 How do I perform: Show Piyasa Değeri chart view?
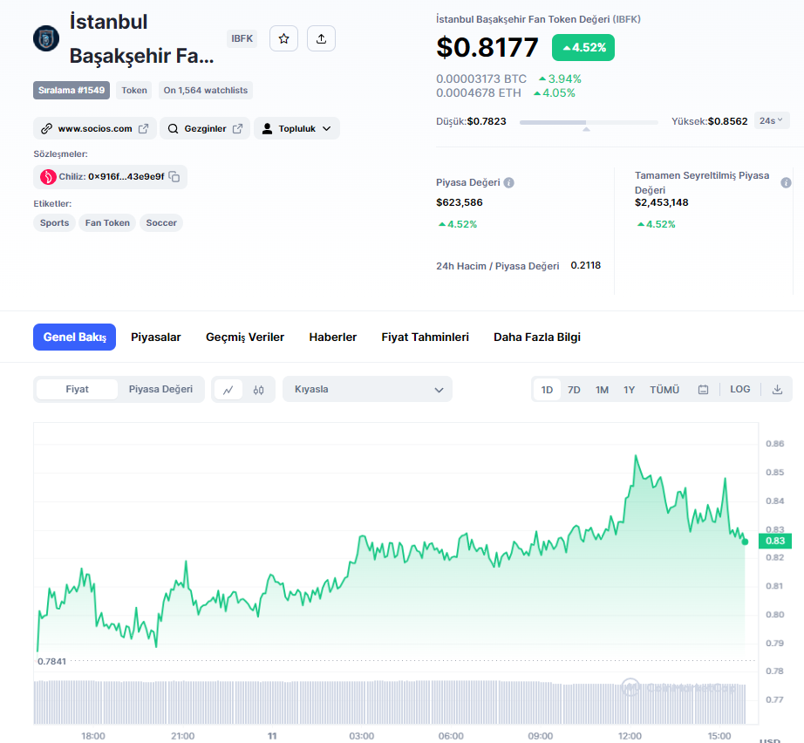160,389
